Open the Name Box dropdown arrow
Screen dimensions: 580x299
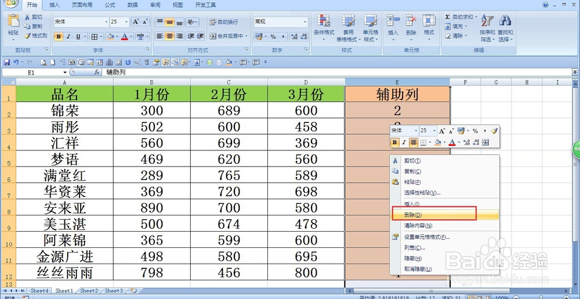click(x=65, y=73)
